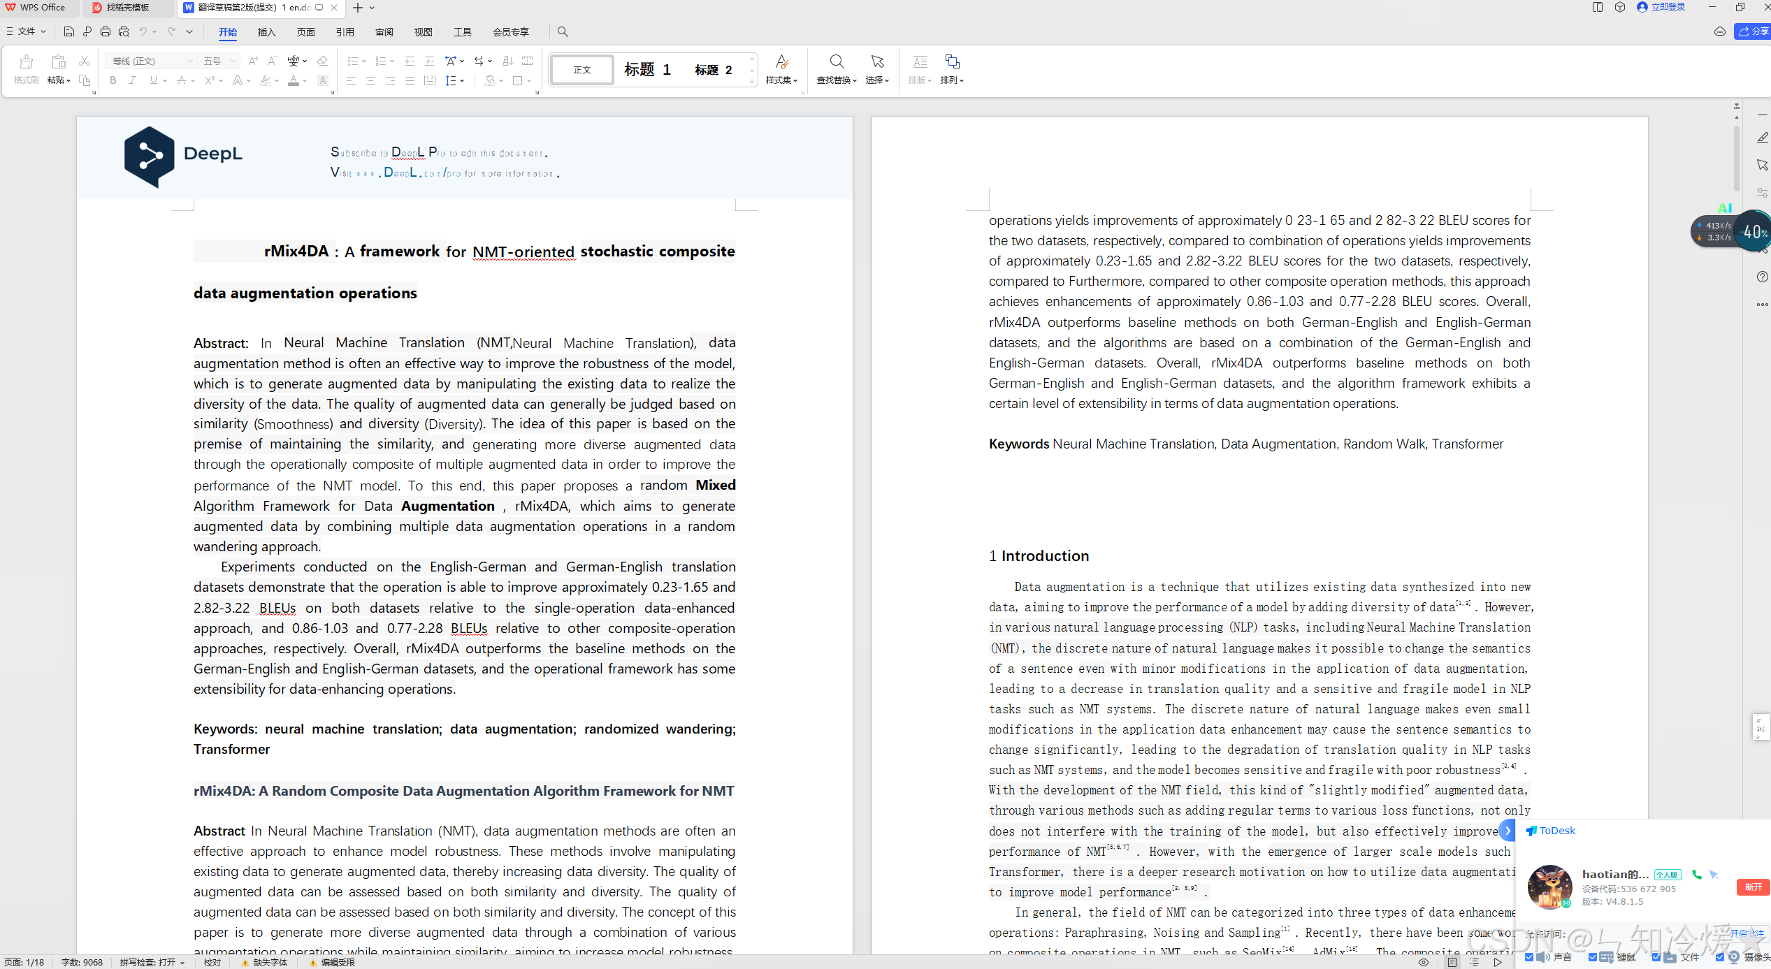Click the 立即登录 login link
Image resolution: width=1771 pixels, height=969 pixels.
click(1668, 7)
